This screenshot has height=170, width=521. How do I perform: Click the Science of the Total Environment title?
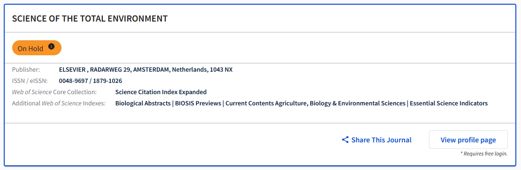click(x=90, y=19)
